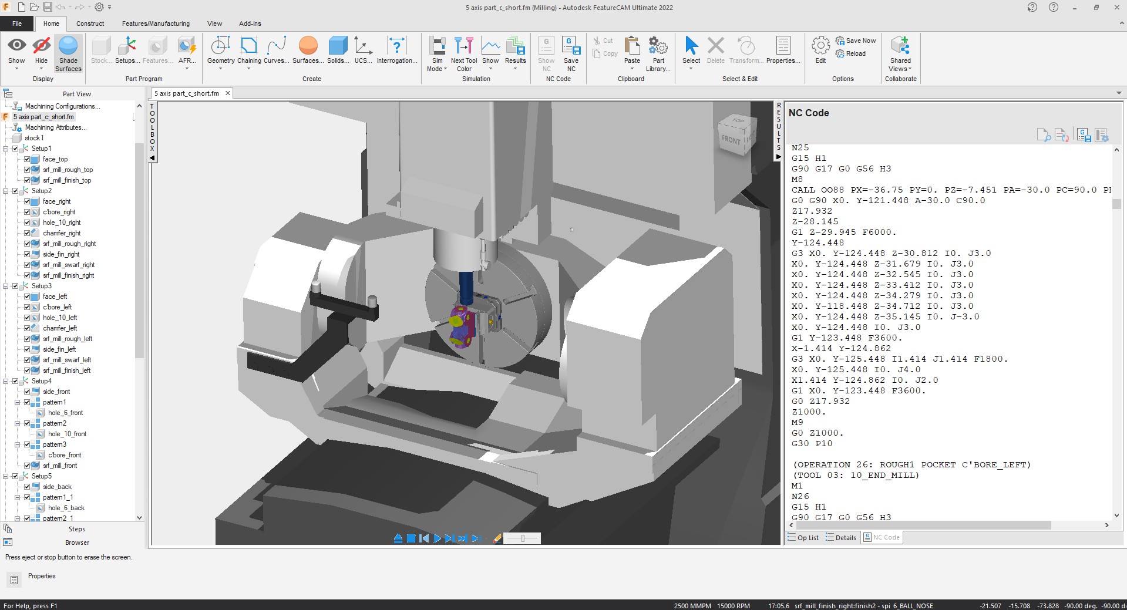Viewport: 1127px width, 610px height.
Task: Stop the simulation with the square button
Action: [x=411, y=538]
